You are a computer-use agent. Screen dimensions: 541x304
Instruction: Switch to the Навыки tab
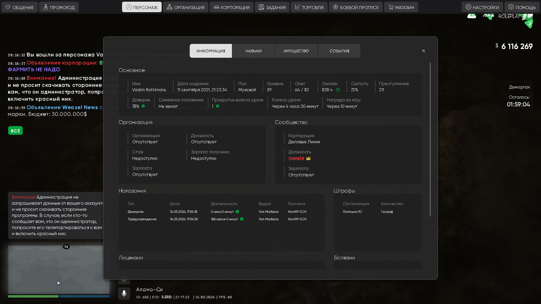coord(254,51)
